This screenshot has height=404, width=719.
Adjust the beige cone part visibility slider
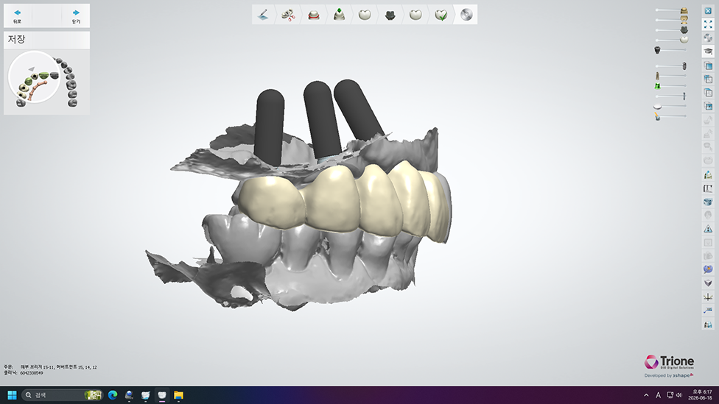[671, 76]
